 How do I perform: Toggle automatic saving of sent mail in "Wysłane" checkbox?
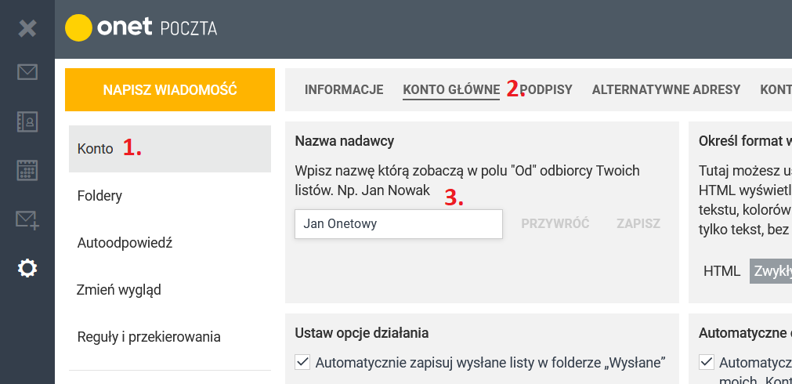[x=302, y=362]
